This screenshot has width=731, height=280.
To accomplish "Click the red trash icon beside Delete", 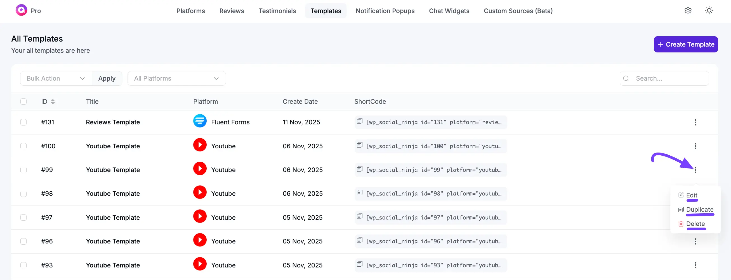I will [x=681, y=224].
